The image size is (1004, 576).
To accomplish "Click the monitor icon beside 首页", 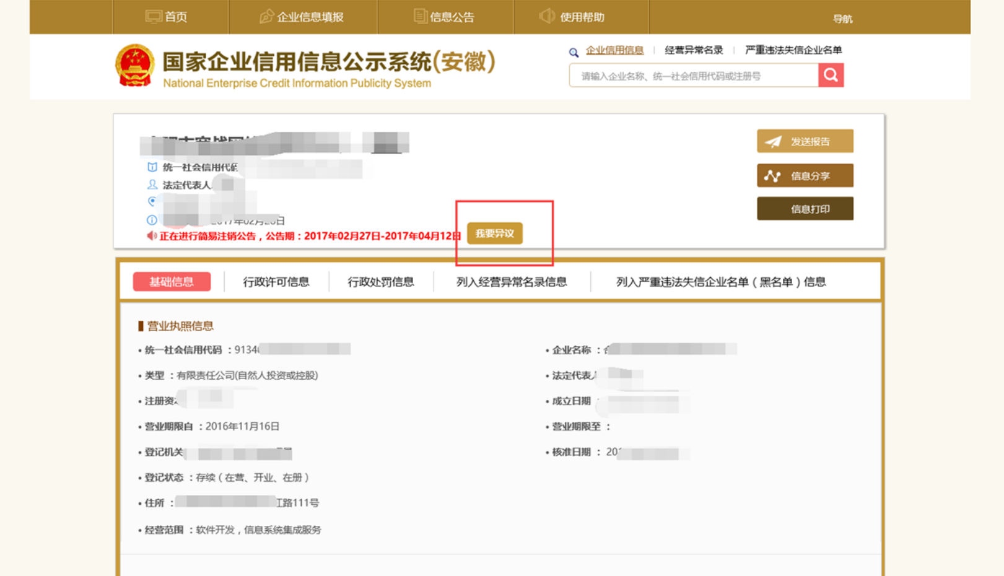I will [x=153, y=17].
